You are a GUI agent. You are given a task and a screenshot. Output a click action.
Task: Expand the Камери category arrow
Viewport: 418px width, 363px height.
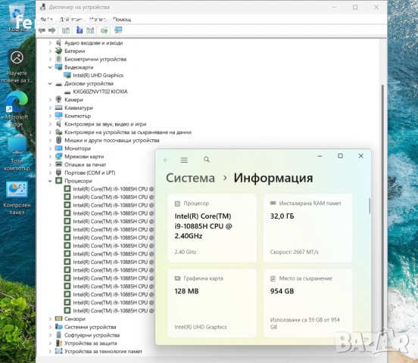(50, 100)
